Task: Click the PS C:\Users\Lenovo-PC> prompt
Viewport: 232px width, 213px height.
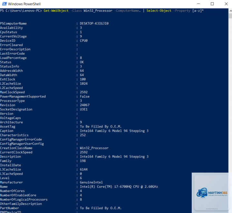Action: pos(21,11)
